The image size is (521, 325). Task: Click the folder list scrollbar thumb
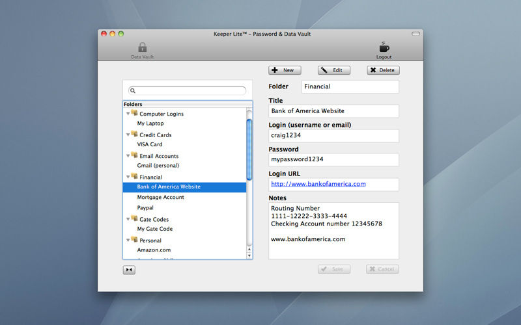pos(249,150)
